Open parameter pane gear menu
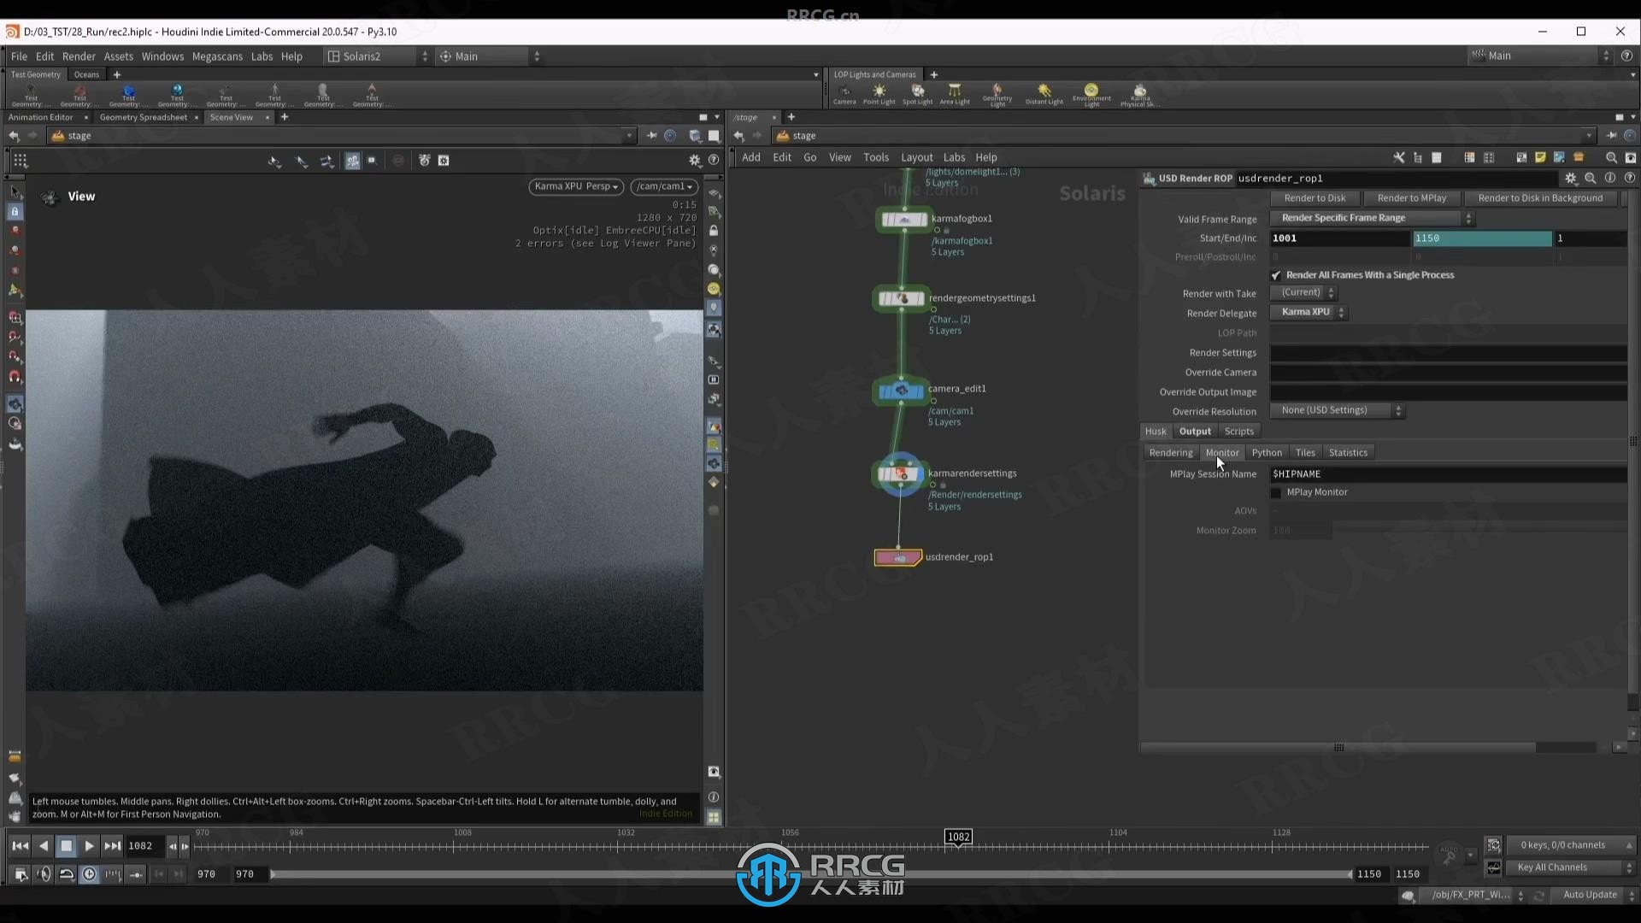 [1571, 179]
